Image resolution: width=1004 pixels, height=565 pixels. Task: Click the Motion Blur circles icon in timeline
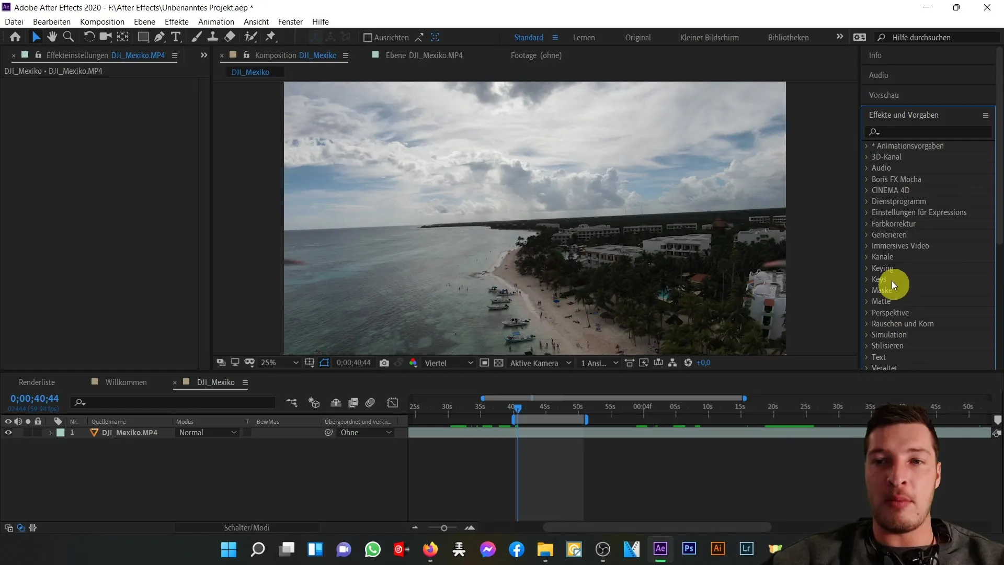tap(370, 402)
